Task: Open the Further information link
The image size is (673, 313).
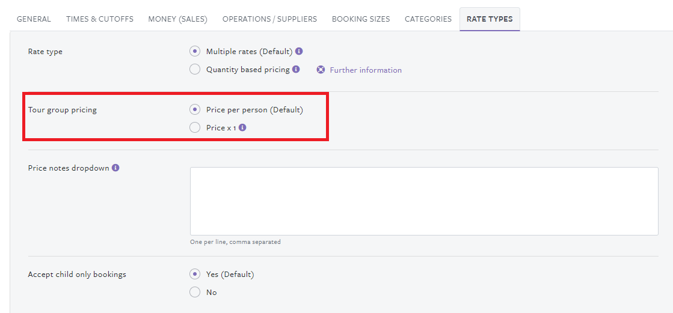Action: [x=366, y=70]
